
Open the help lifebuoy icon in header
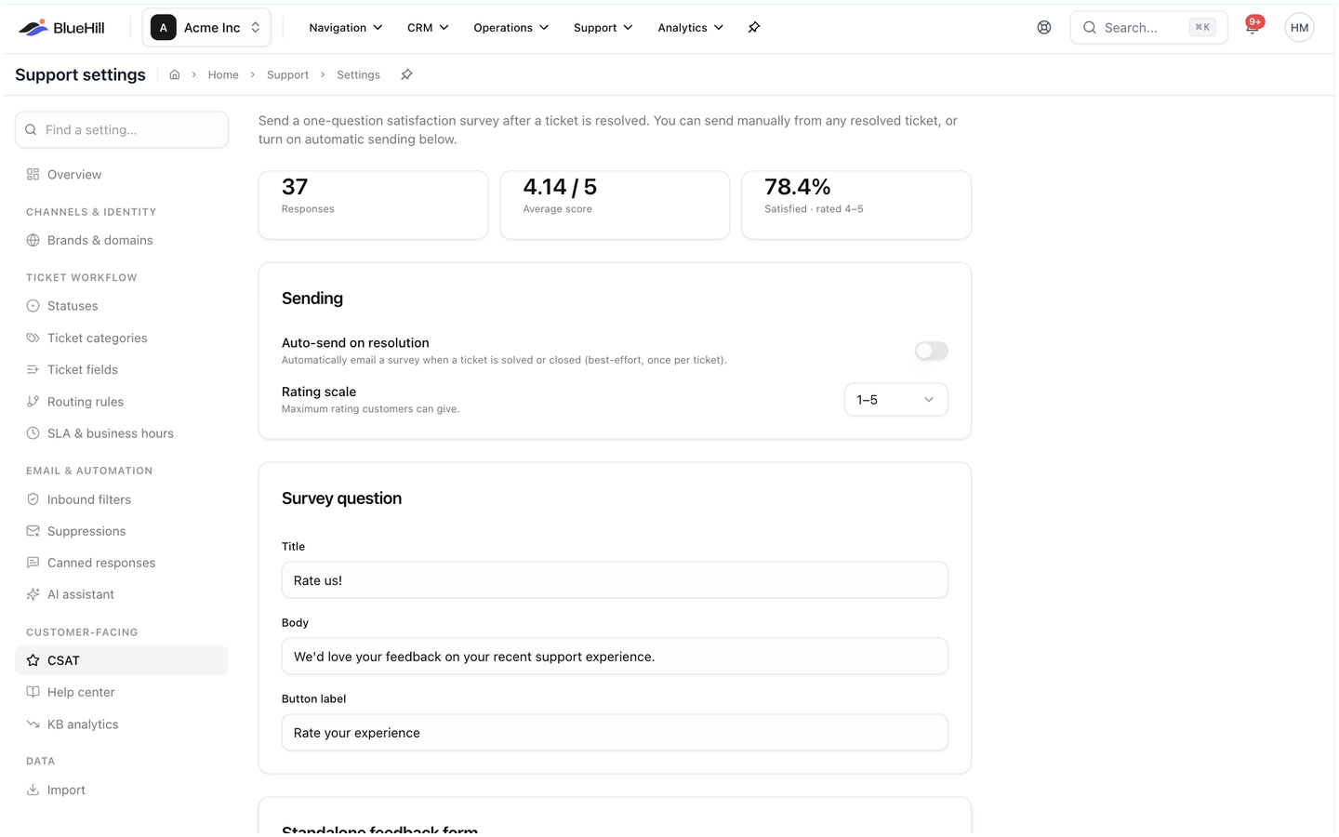[x=1044, y=28]
